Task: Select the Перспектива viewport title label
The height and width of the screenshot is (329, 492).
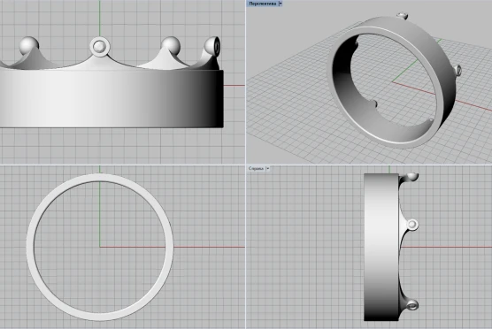Action: [x=262, y=4]
